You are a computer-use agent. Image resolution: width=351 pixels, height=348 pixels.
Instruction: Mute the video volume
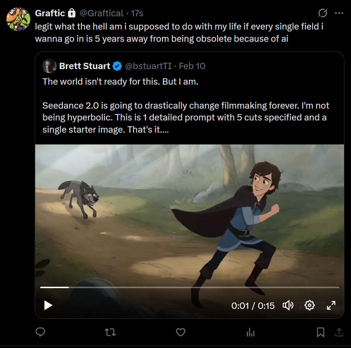click(x=288, y=306)
